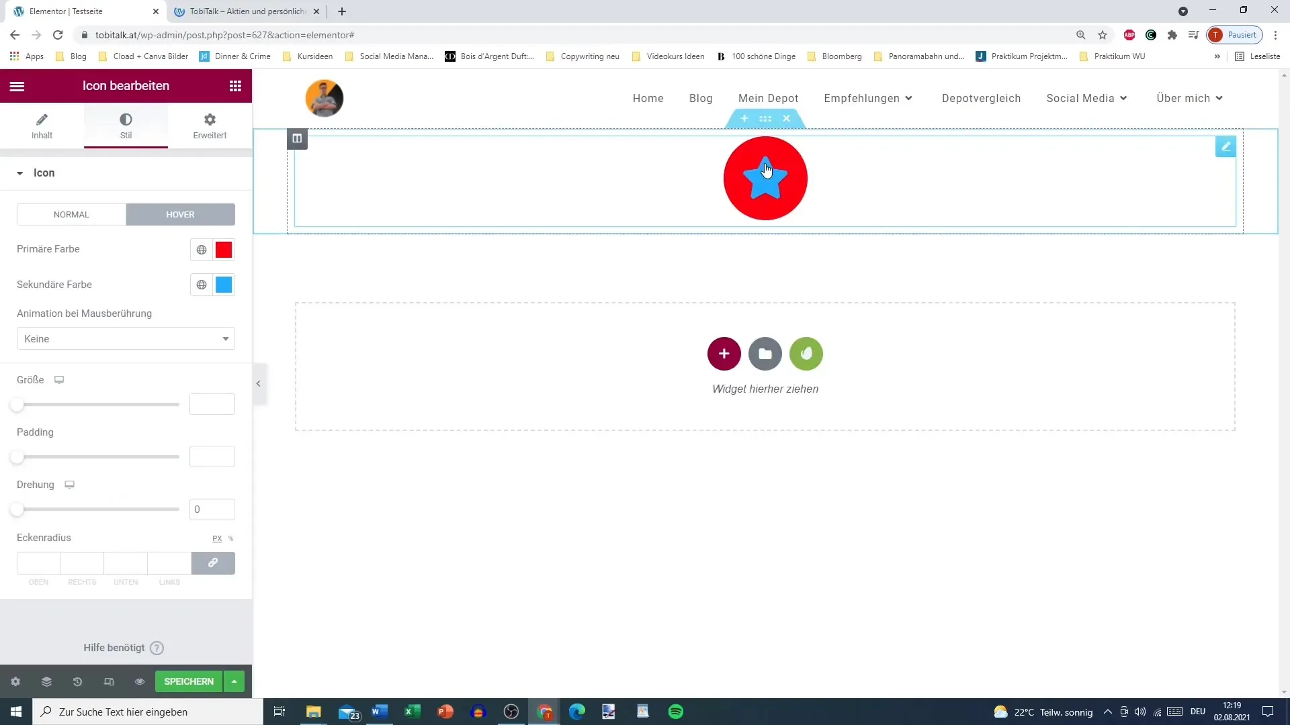Click the SPEICHERN button
Viewport: 1290px width, 725px height.
[189, 681]
